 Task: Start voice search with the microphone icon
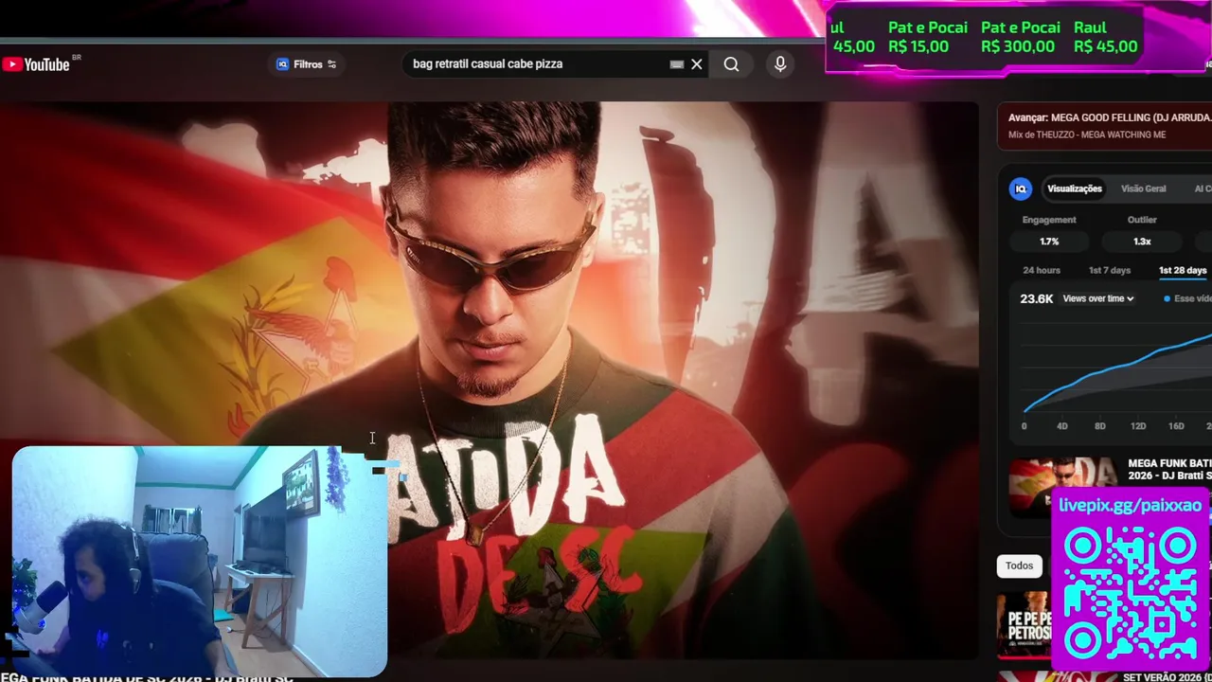coord(780,64)
